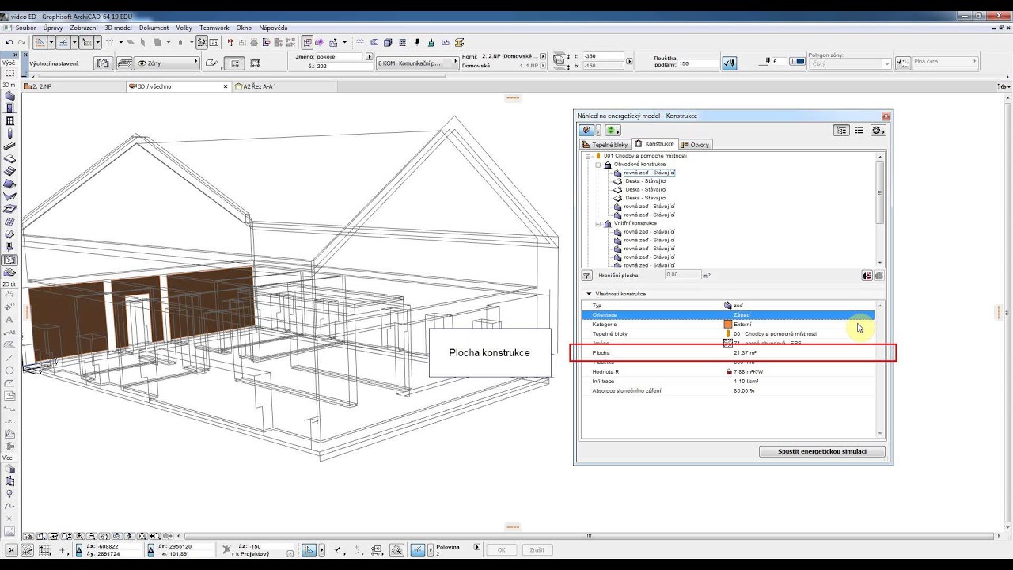This screenshot has width=1013, height=570.
Task: Collapse the 001 Chodby a pomocné místnosti node
Action: 588,156
